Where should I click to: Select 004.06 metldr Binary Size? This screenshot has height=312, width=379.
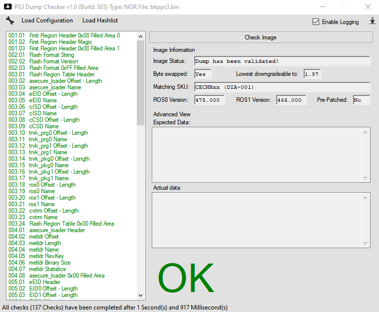tap(39, 263)
